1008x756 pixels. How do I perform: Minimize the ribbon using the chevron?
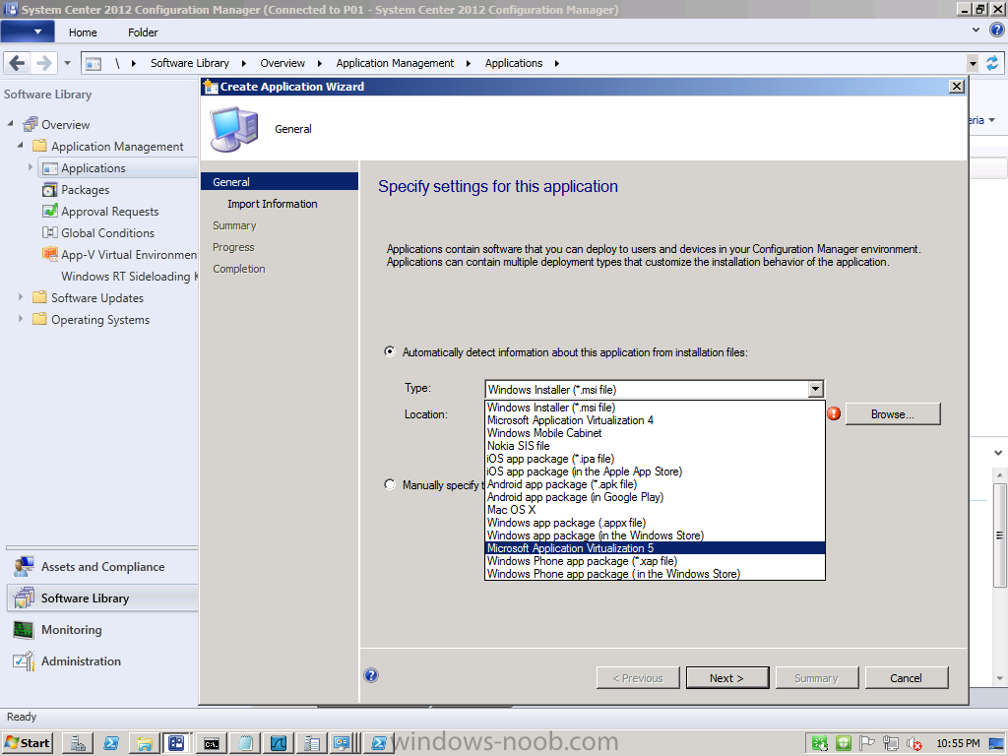click(x=976, y=30)
